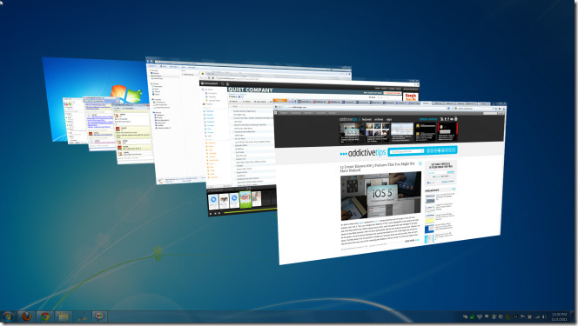Open the first featured thumbnail showing iOS 5
578x326 pixels.
coord(351,132)
